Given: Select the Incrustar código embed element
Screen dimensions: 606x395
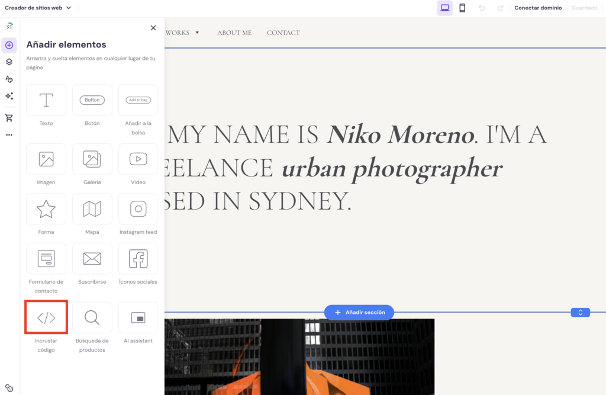Looking at the screenshot, I should point(46,317).
